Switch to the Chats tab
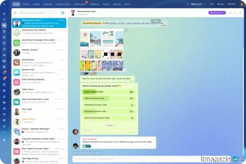 tap(16, 4)
